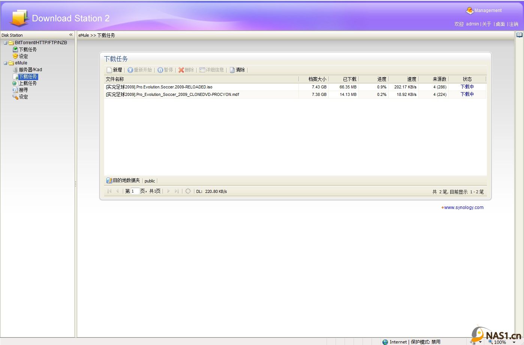
Task: Open the browser zoom 100% dropdown
Action: pos(514,342)
